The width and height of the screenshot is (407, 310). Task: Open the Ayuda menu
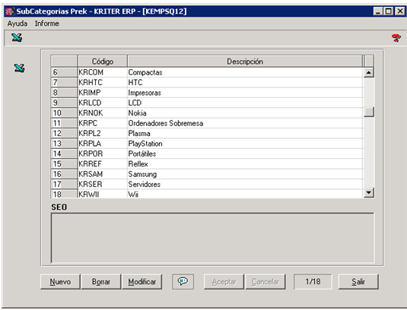pyautogui.click(x=17, y=24)
